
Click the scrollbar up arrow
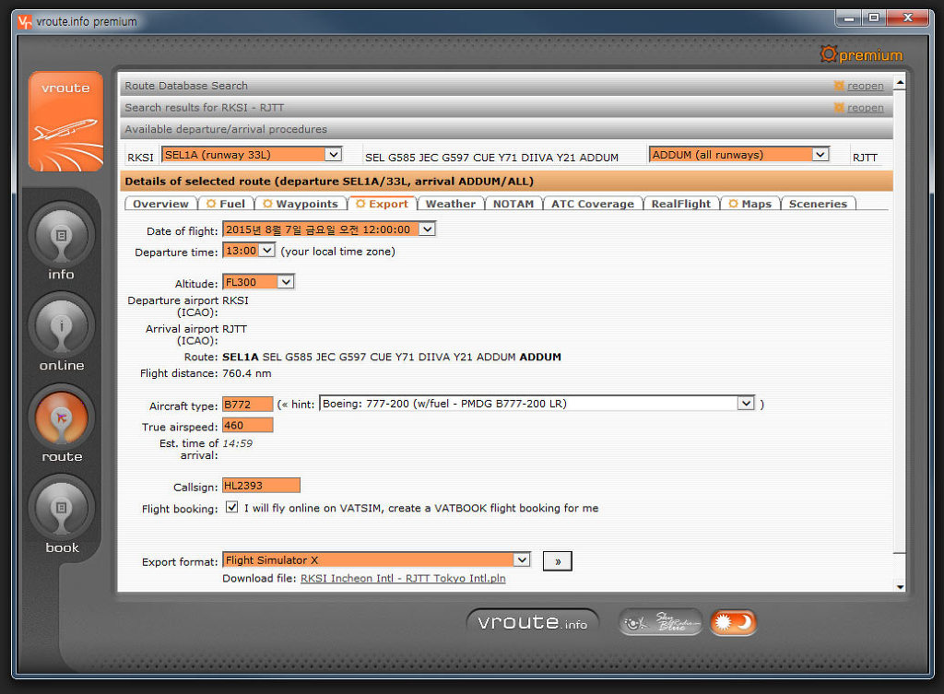click(900, 82)
